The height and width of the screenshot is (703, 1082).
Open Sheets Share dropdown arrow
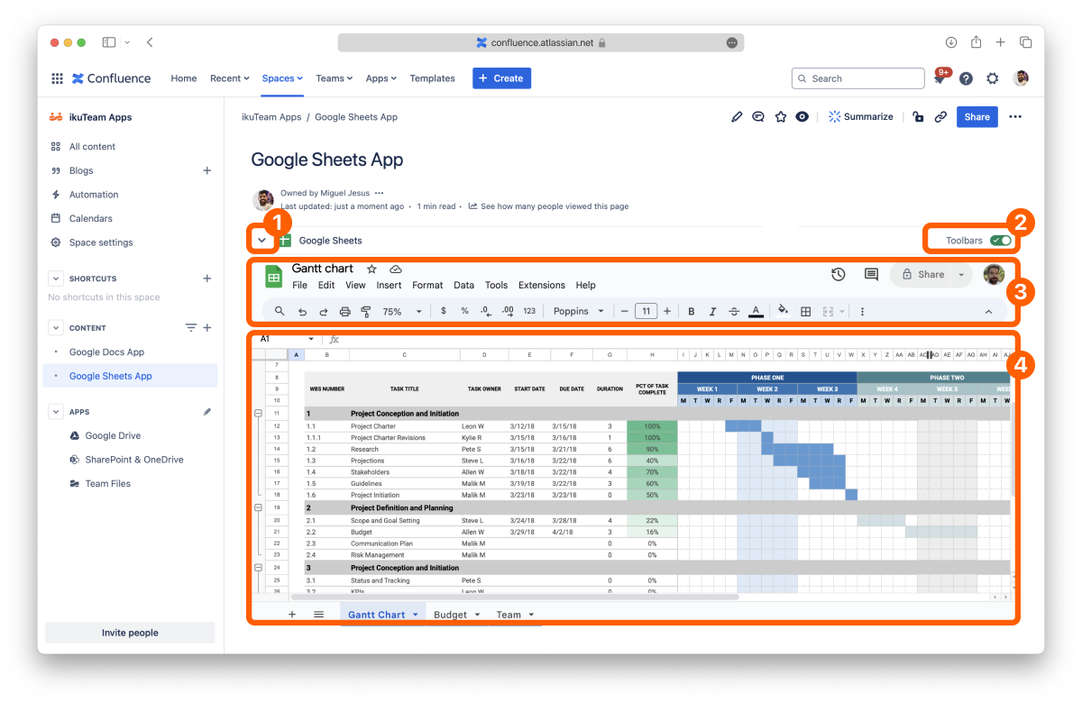point(961,275)
